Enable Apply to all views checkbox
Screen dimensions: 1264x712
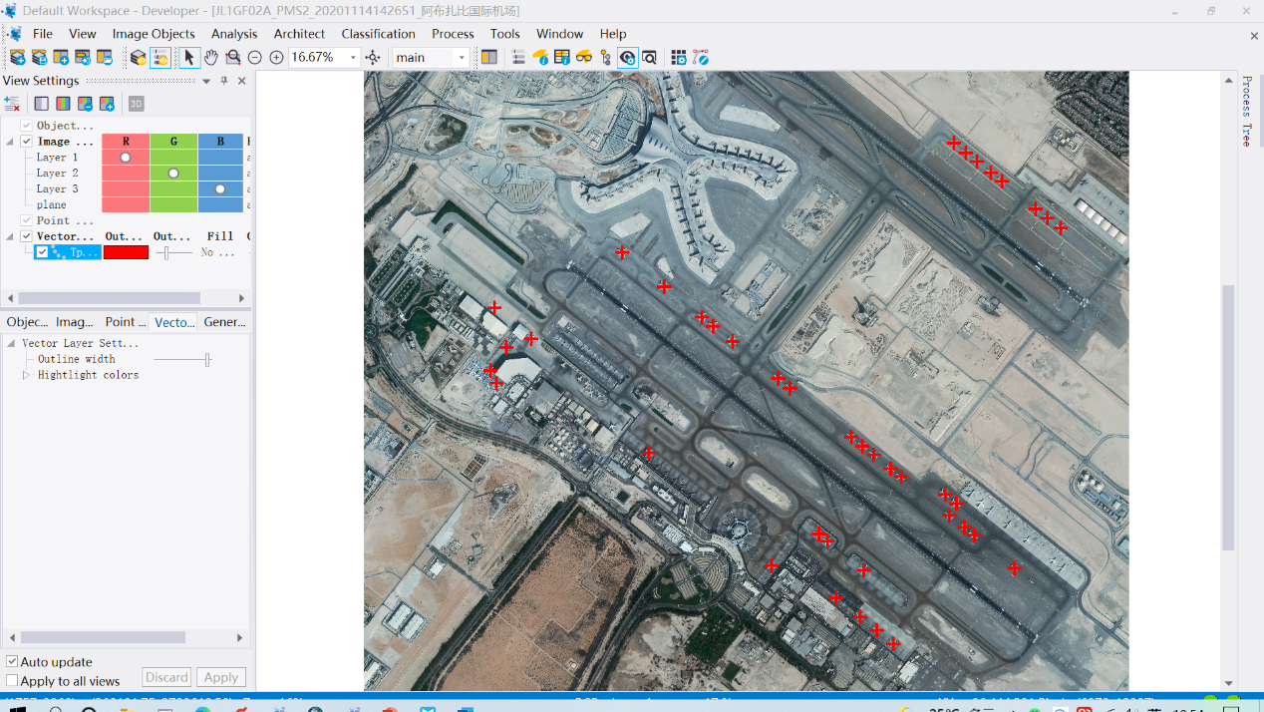point(13,680)
